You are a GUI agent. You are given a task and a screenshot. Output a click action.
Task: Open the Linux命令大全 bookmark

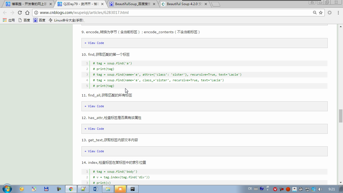tap(66, 20)
